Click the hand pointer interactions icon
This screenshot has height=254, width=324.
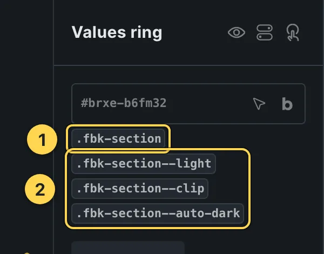(x=293, y=32)
